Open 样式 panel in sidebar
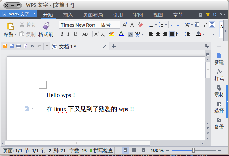This screenshot has height=156, width=229. (219, 75)
